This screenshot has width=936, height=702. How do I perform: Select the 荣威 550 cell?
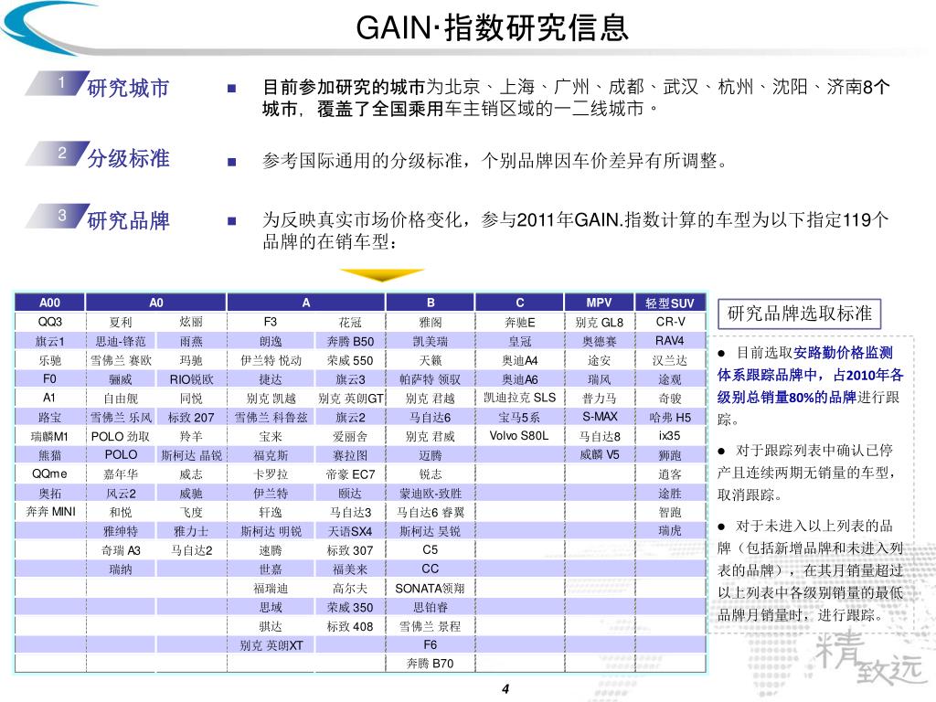[350, 360]
